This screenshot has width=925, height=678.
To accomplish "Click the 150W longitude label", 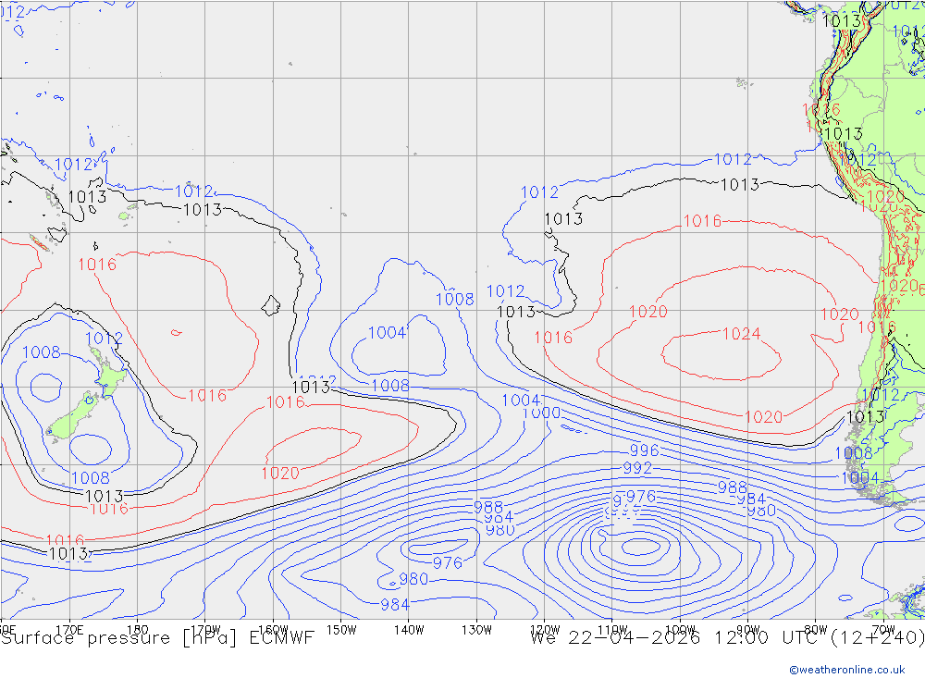I will click(341, 630).
